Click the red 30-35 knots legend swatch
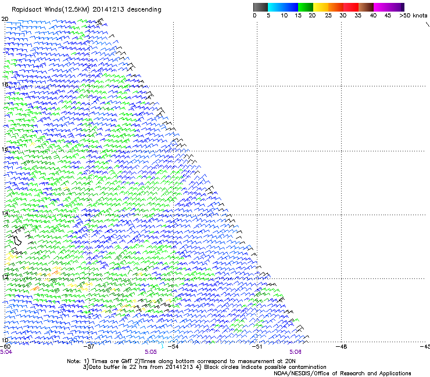This screenshot has width=430, height=377. point(351,7)
